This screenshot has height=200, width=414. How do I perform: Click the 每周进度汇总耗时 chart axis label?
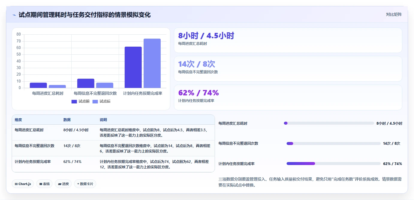click(x=48, y=93)
